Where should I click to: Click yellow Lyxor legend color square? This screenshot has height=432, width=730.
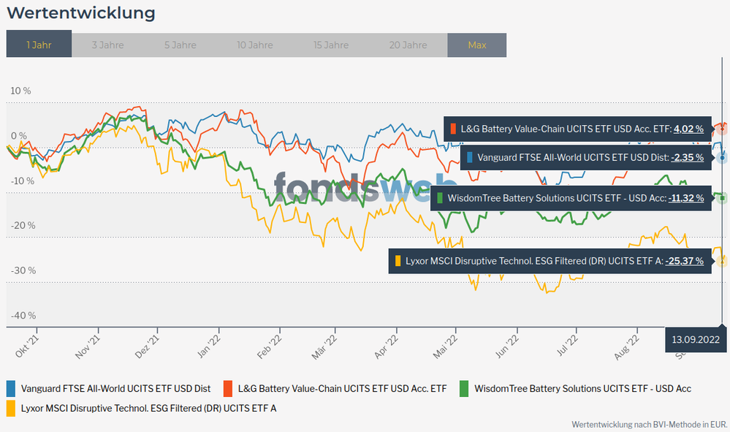pyautogui.click(x=11, y=409)
